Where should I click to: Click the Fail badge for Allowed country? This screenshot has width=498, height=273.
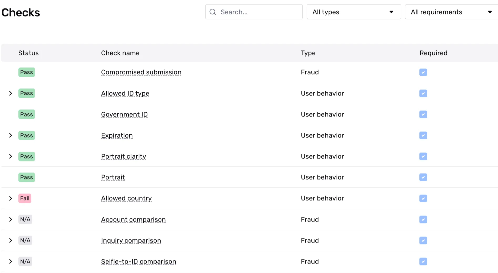click(25, 198)
